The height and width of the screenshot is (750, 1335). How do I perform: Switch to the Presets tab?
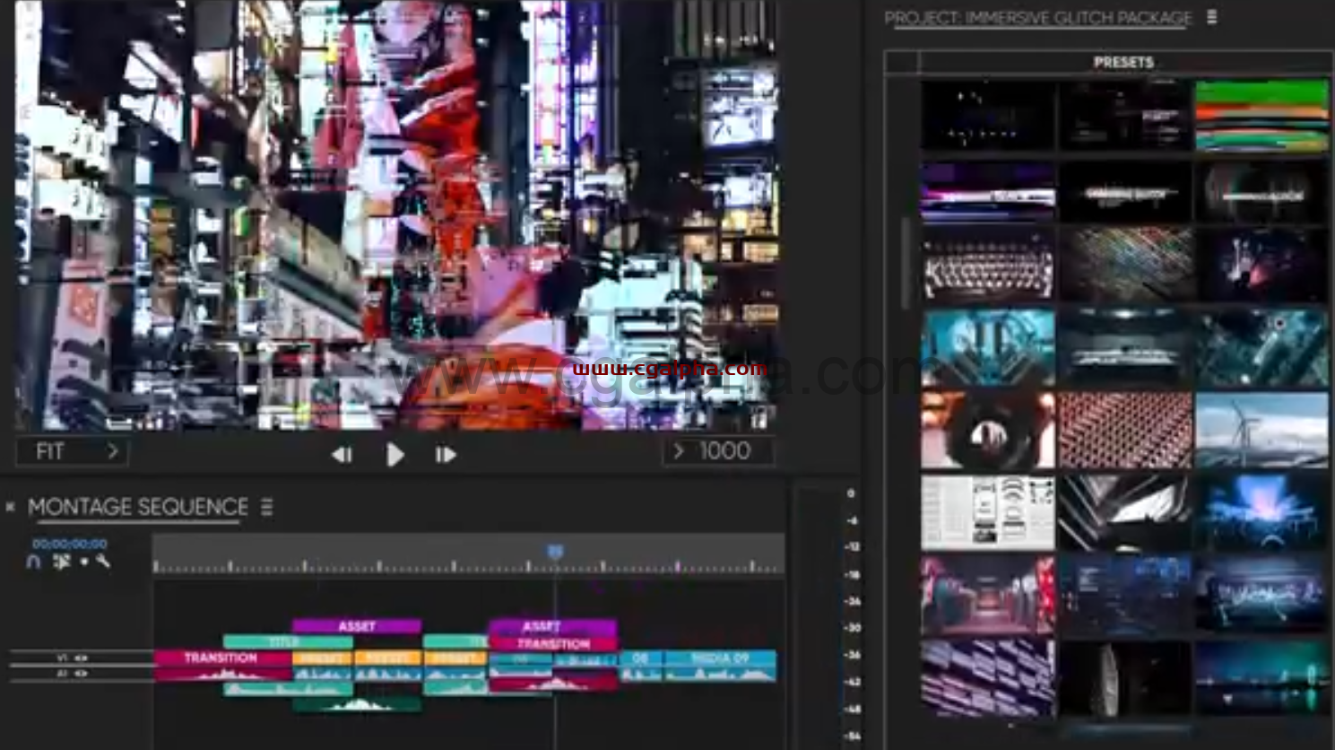pos(1123,63)
